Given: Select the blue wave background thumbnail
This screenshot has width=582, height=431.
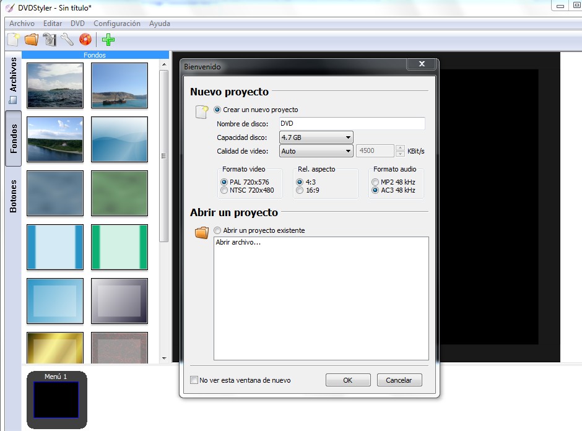Looking at the screenshot, I should (119, 139).
